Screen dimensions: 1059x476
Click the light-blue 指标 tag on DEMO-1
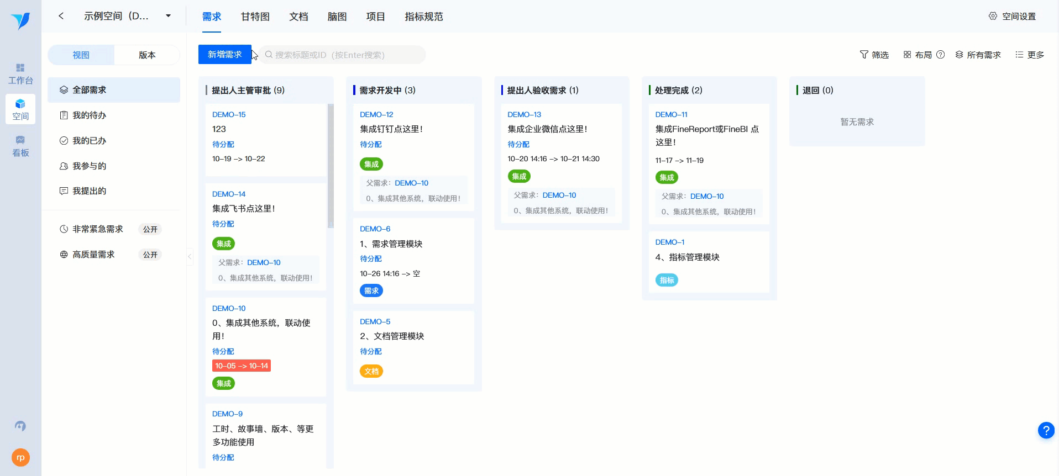(667, 280)
